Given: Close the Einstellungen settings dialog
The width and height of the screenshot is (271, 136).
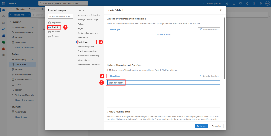Looking at the screenshot, I should tap(221, 10).
